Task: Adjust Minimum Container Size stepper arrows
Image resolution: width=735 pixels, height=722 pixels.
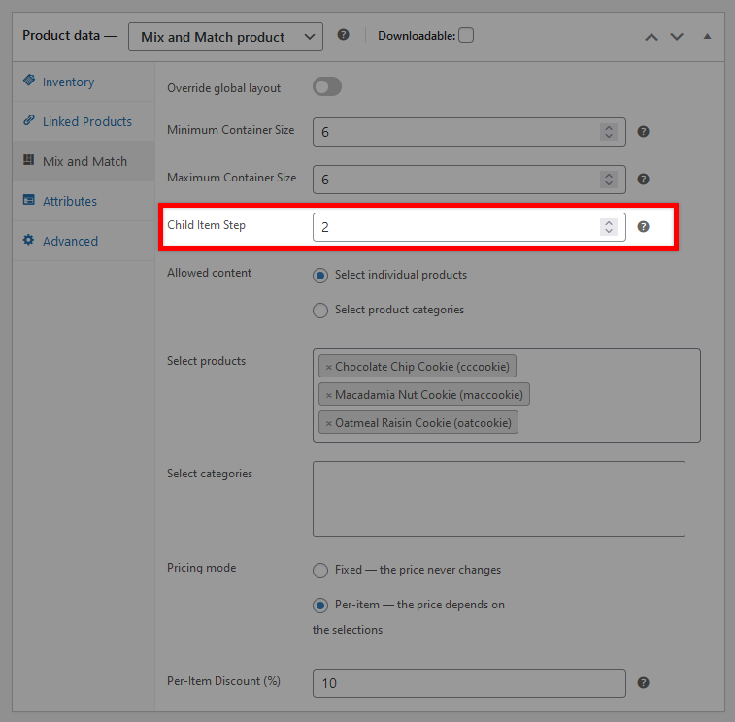Action: tap(609, 132)
